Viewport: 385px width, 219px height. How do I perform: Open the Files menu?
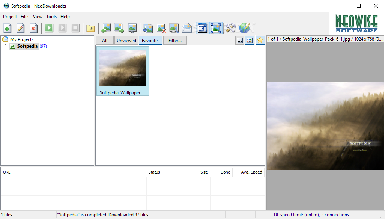point(25,17)
